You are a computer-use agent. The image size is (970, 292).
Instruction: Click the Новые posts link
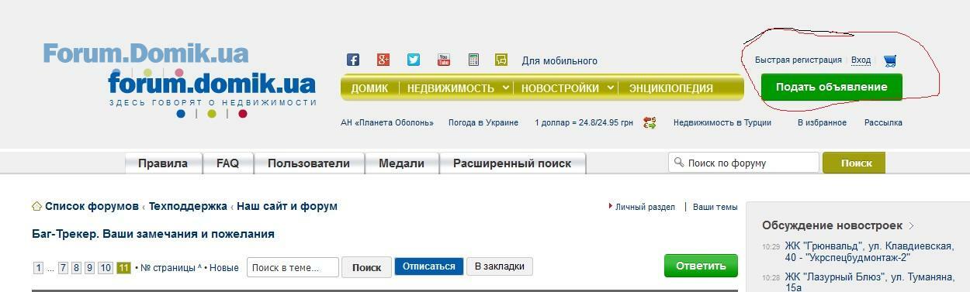(x=224, y=268)
